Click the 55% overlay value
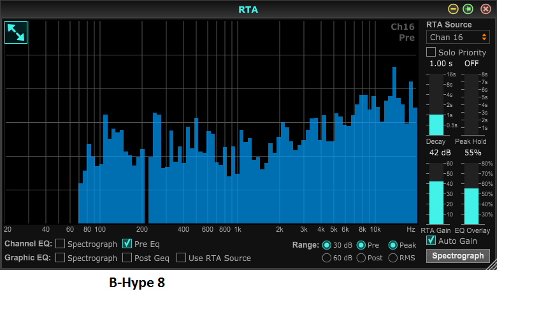The width and height of the screenshot is (539, 310). coord(473,153)
